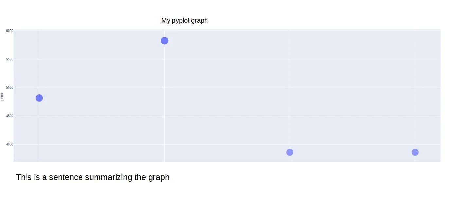Click the 'price' y-axis title

[x=2, y=96]
